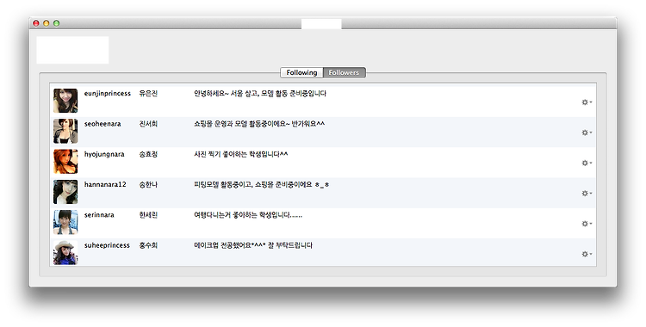Image resolution: width=646 pixels, height=327 pixels.
Task: Click hannanara12 profile picture
Action: click(x=65, y=192)
